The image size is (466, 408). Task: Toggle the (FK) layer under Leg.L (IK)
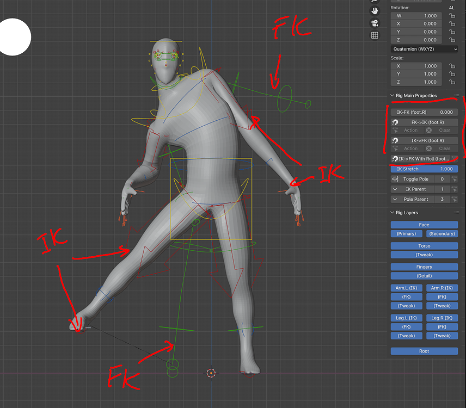[x=406, y=327]
